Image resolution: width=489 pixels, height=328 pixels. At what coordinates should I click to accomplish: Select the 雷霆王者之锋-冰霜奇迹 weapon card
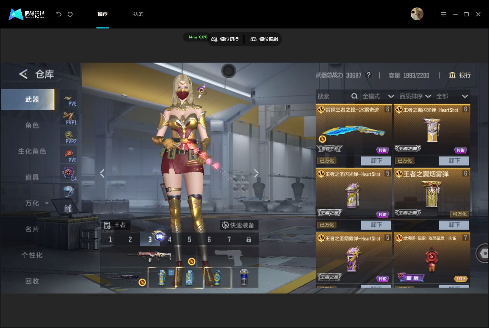point(354,129)
